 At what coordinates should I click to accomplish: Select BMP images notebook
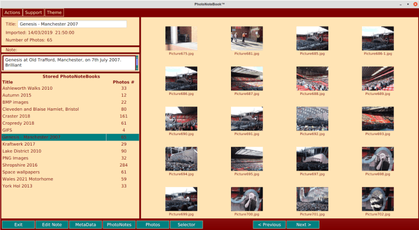pyautogui.click(x=70, y=102)
